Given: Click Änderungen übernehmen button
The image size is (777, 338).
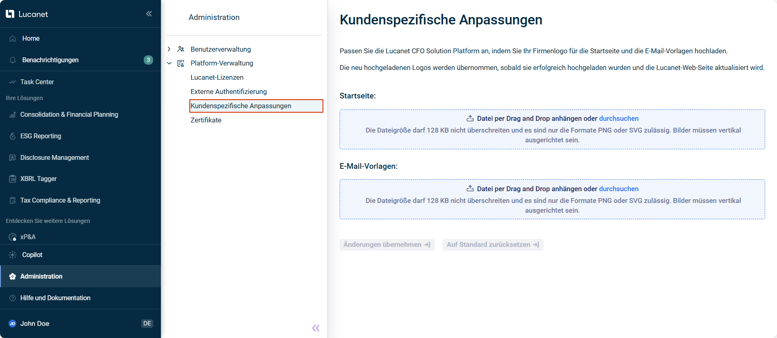Looking at the screenshot, I should tap(387, 244).
